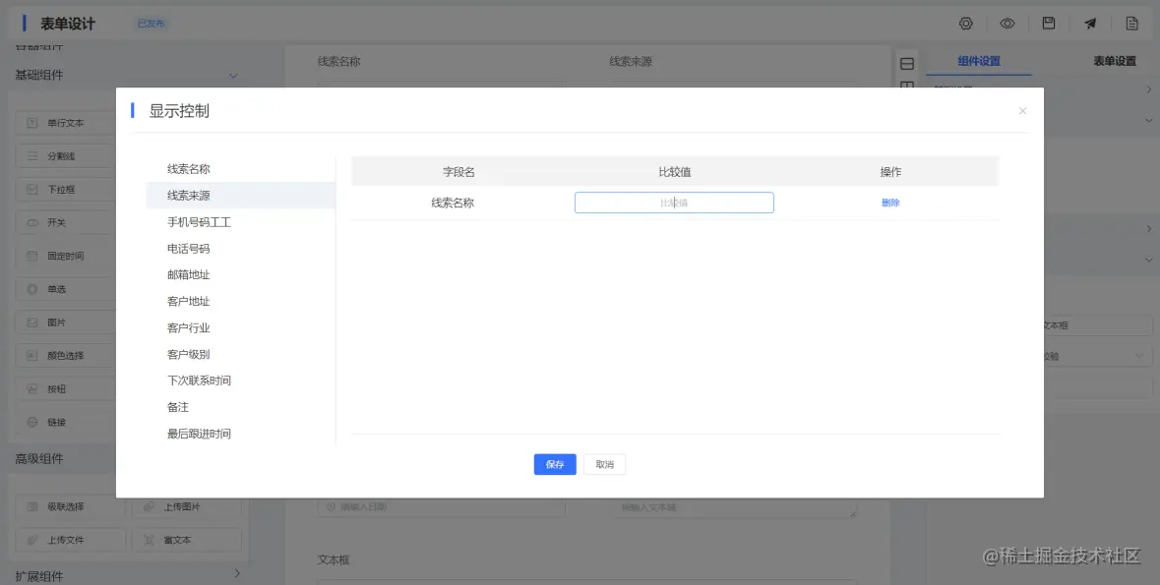Viewport: 1160px width, 585px height.
Task: Click 删除 link in 线索名称 row
Action: pos(890,203)
